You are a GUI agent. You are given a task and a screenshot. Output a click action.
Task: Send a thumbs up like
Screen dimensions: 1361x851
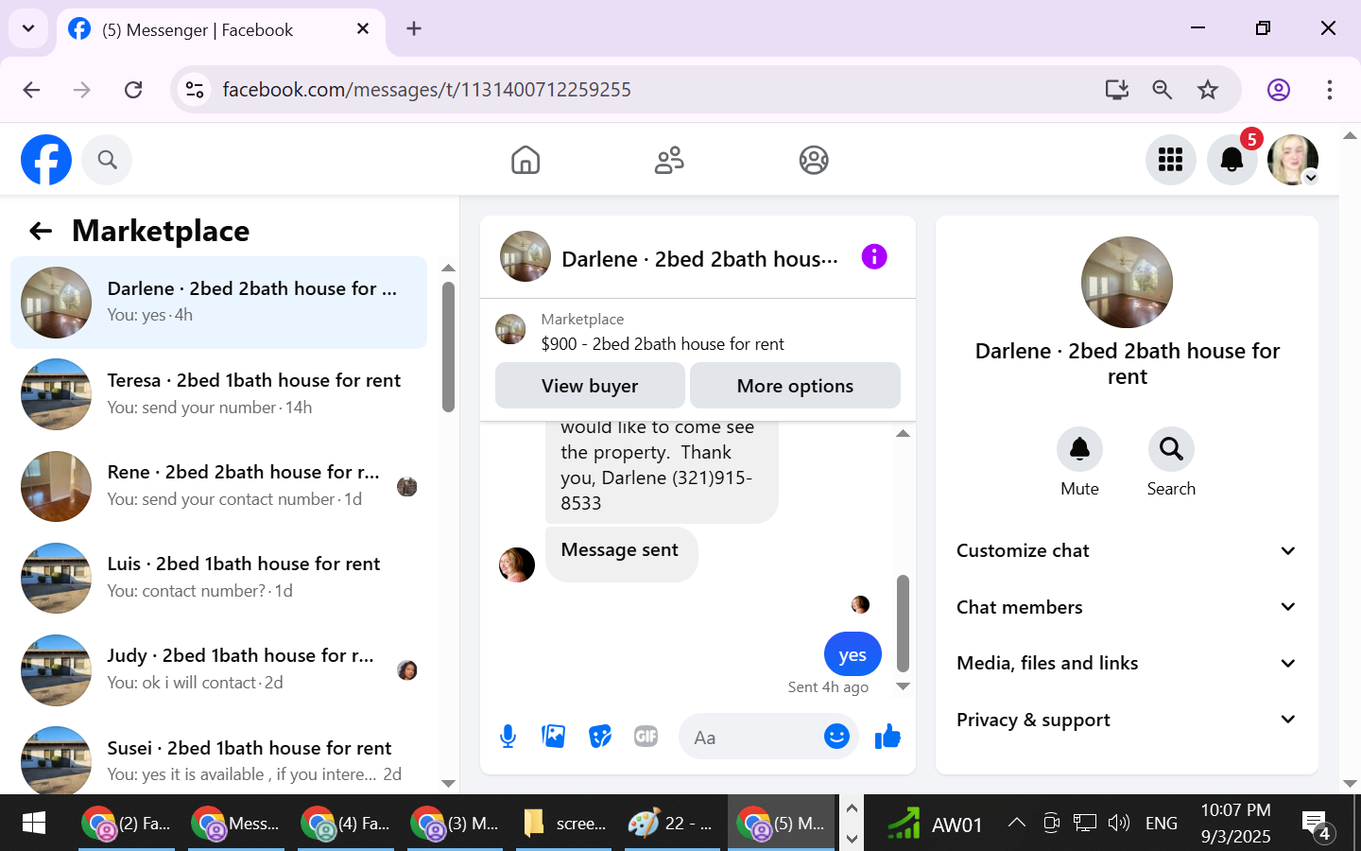pos(887,737)
